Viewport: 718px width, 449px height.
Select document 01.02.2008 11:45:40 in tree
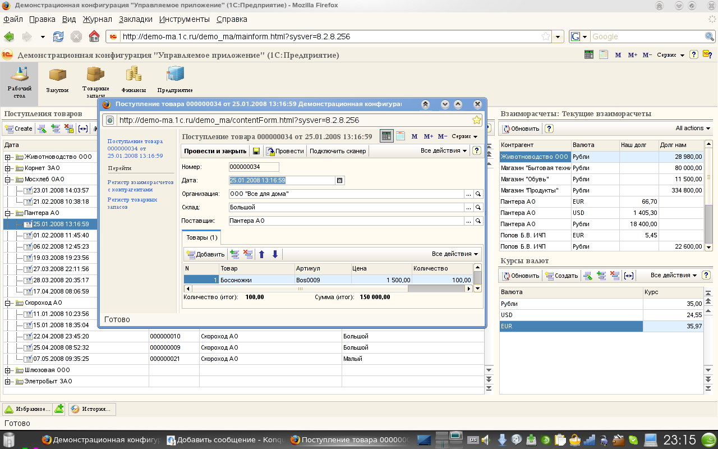(x=61, y=235)
